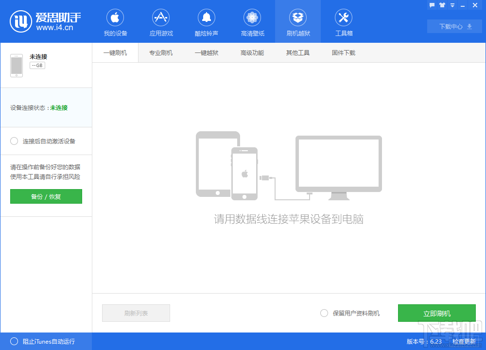Viewport: 486px width, 350px height.
Task: Switch to the 专业刷机 tab
Action: 161,52
